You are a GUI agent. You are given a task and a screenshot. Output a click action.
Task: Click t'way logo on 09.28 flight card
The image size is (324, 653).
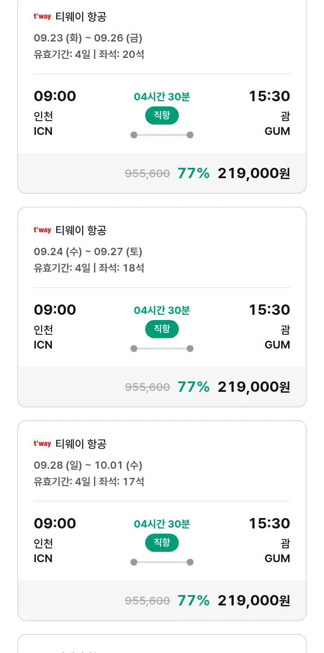coord(42,444)
